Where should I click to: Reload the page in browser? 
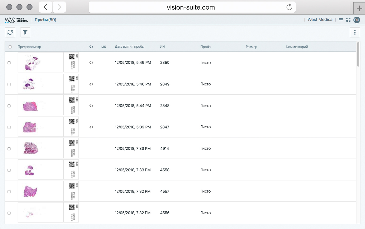289,7
